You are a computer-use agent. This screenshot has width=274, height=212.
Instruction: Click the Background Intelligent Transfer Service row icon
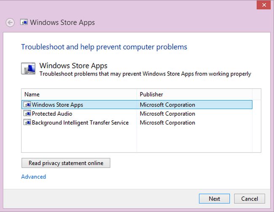pos(27,122)
